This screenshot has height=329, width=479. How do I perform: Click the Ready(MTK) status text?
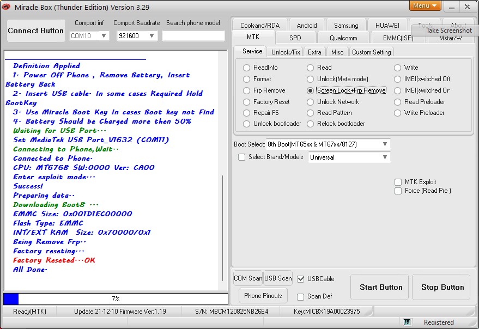coord(29,312)
